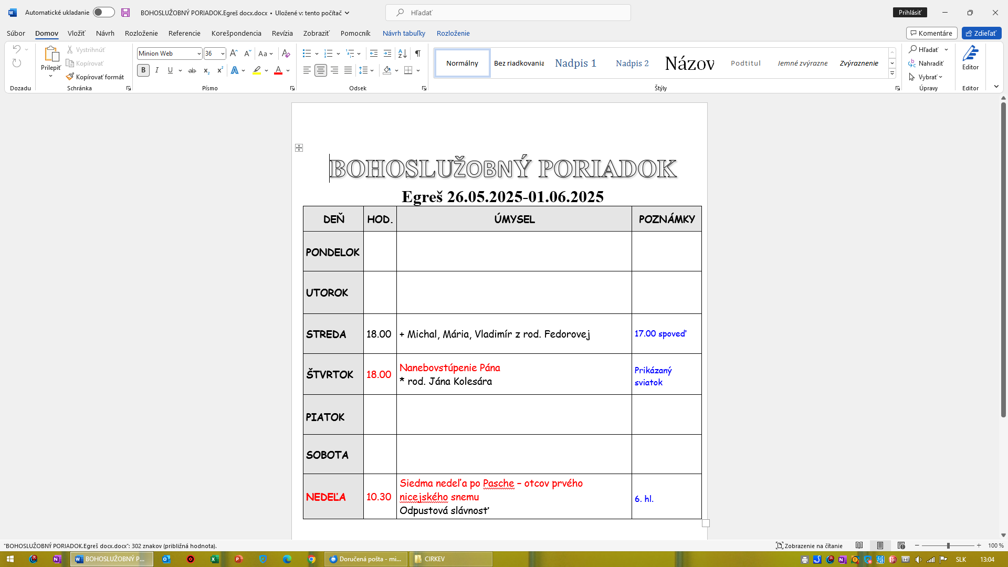The width and height of the screenshot is (1008, 567).
Task: Expand the Styles gallery more arrow
Action: tap(892, 73)
